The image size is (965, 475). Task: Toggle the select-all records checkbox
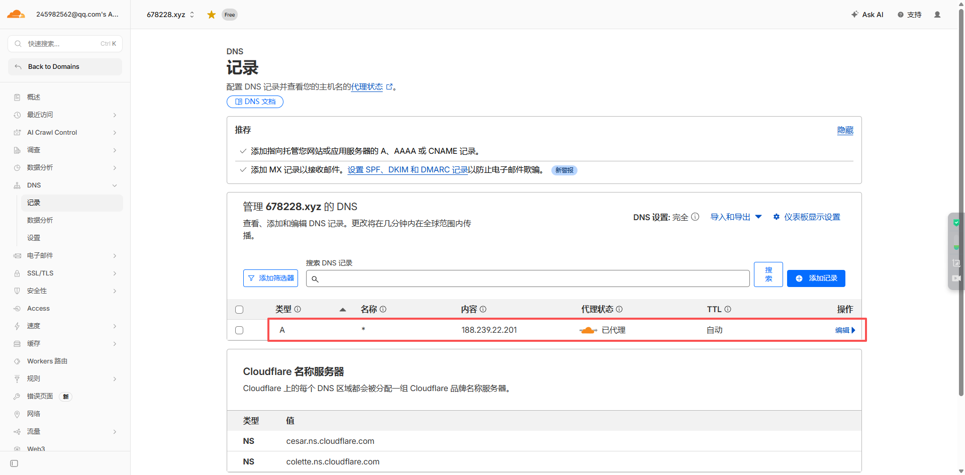[x=239, y=310]
